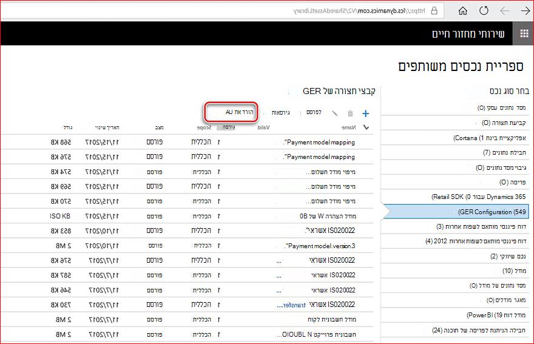Sort by the Valid column header
This screenshot has height=344, width=534.
[x=263, y=127]
